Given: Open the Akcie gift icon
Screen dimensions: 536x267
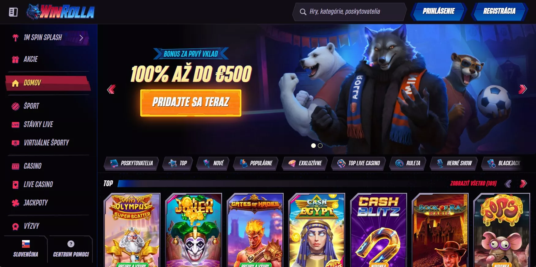Looking at the screenshot, I should click(15, 59).
